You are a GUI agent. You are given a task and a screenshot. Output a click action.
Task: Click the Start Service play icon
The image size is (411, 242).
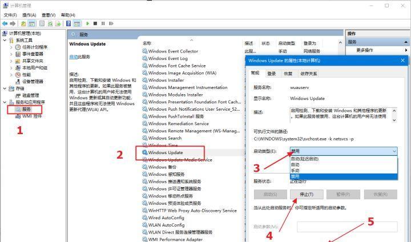87,23
